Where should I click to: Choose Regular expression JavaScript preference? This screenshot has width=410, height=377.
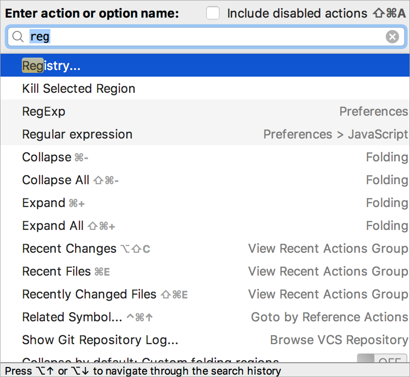pyautogui.click(x=205, y=134)
